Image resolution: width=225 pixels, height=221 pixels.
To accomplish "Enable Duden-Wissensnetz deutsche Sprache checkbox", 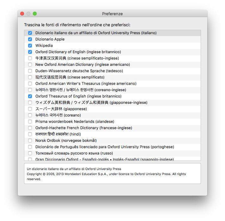I will 30,71.
